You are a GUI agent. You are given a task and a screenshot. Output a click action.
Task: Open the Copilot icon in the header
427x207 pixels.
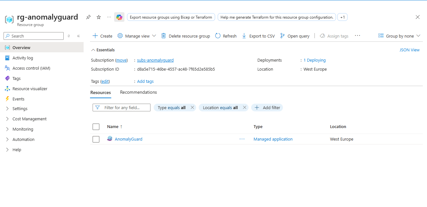click(x=119, y=17)
